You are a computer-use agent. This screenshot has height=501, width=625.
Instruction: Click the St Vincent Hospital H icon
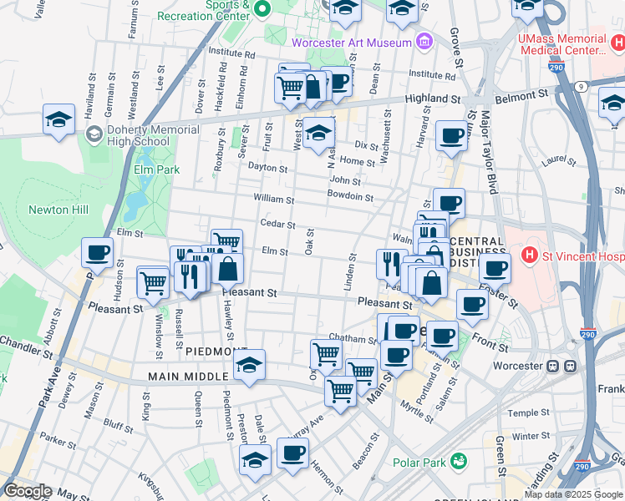click(530, 255)
